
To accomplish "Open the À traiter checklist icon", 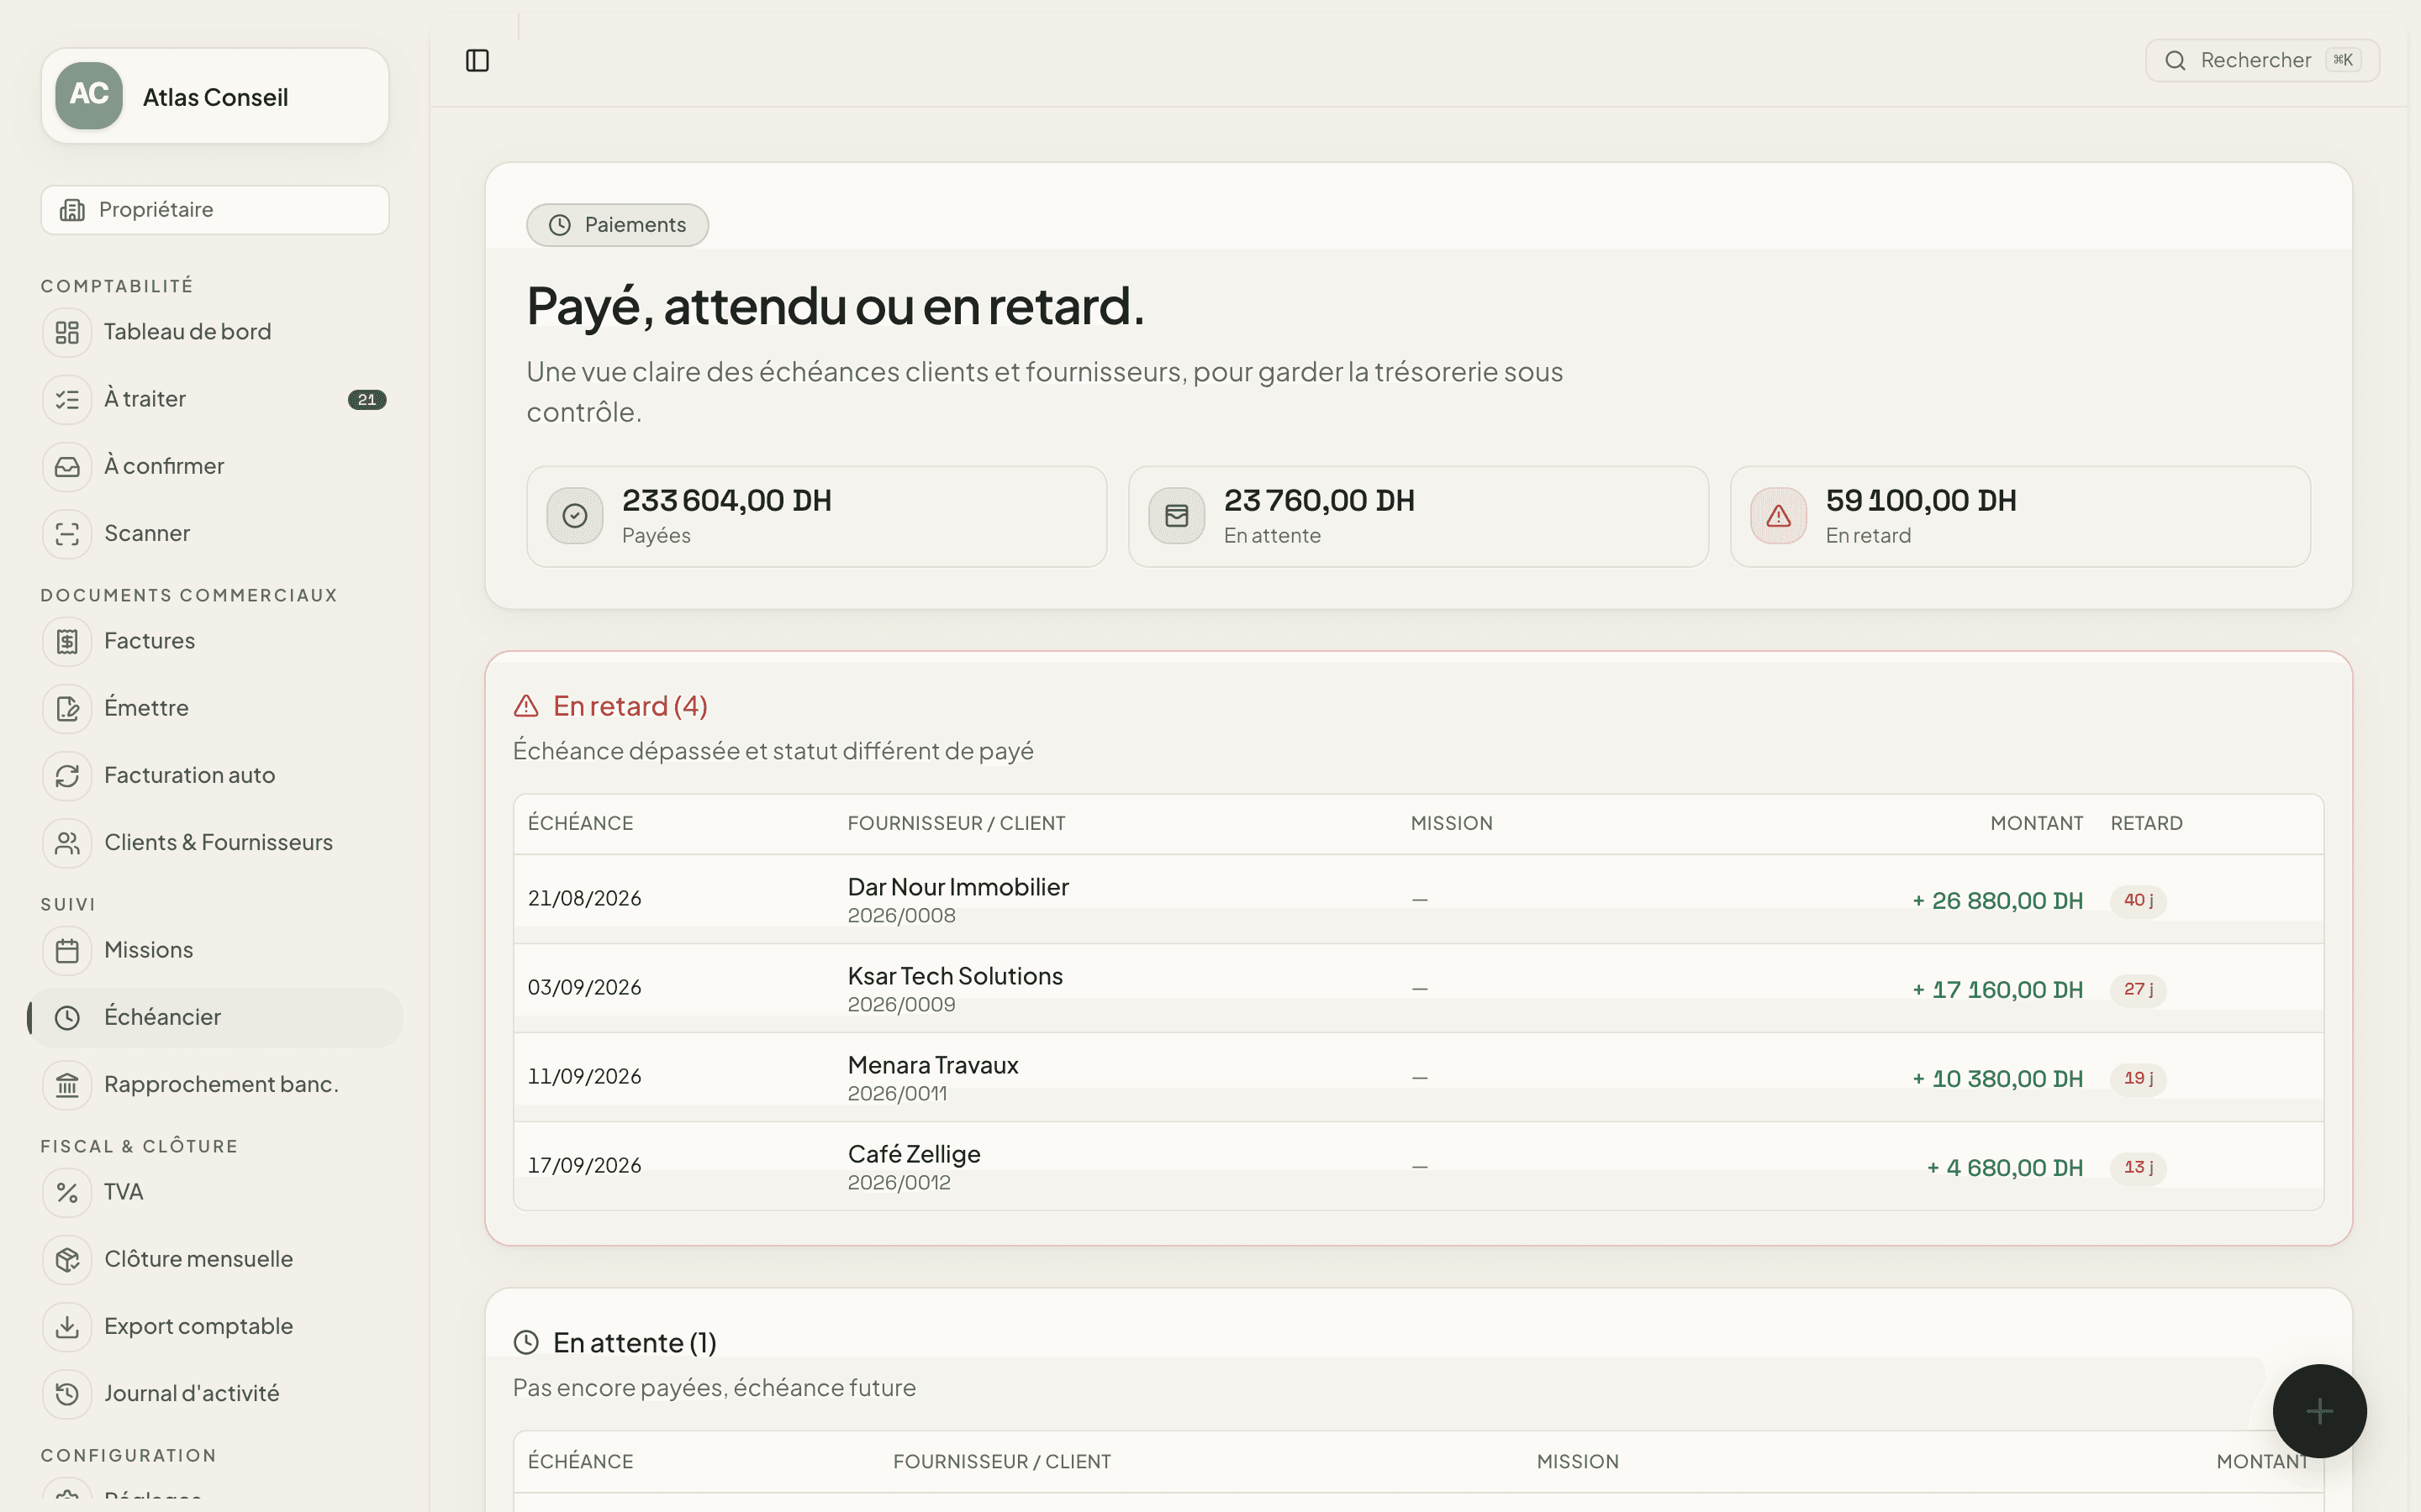I will pos(67,399).
